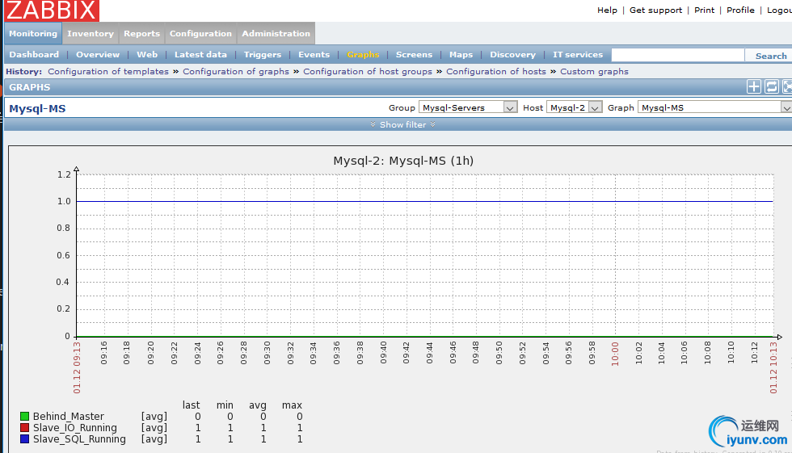Open history link Custom graphs

coord(594,72)
